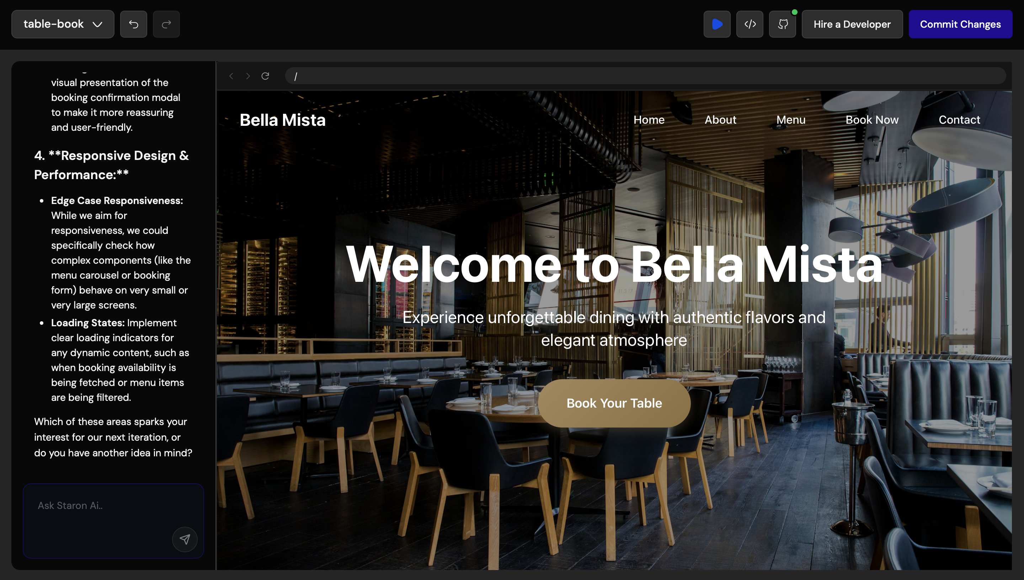Open the table-book project dropdown
Viewport: 1024px width, 580px height.
(63, 24)
